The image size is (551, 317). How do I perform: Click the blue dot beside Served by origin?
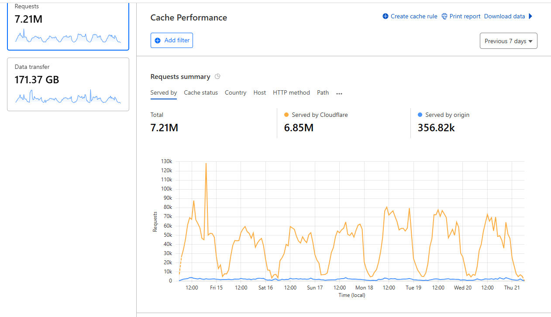coord(420,115)
